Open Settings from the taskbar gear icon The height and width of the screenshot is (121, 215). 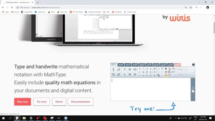[31, 118]
